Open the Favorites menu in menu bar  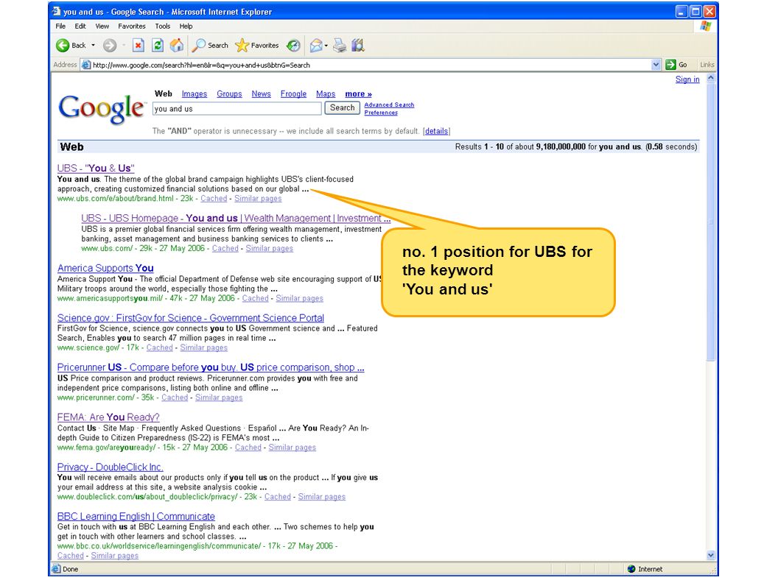coord(131,26)
